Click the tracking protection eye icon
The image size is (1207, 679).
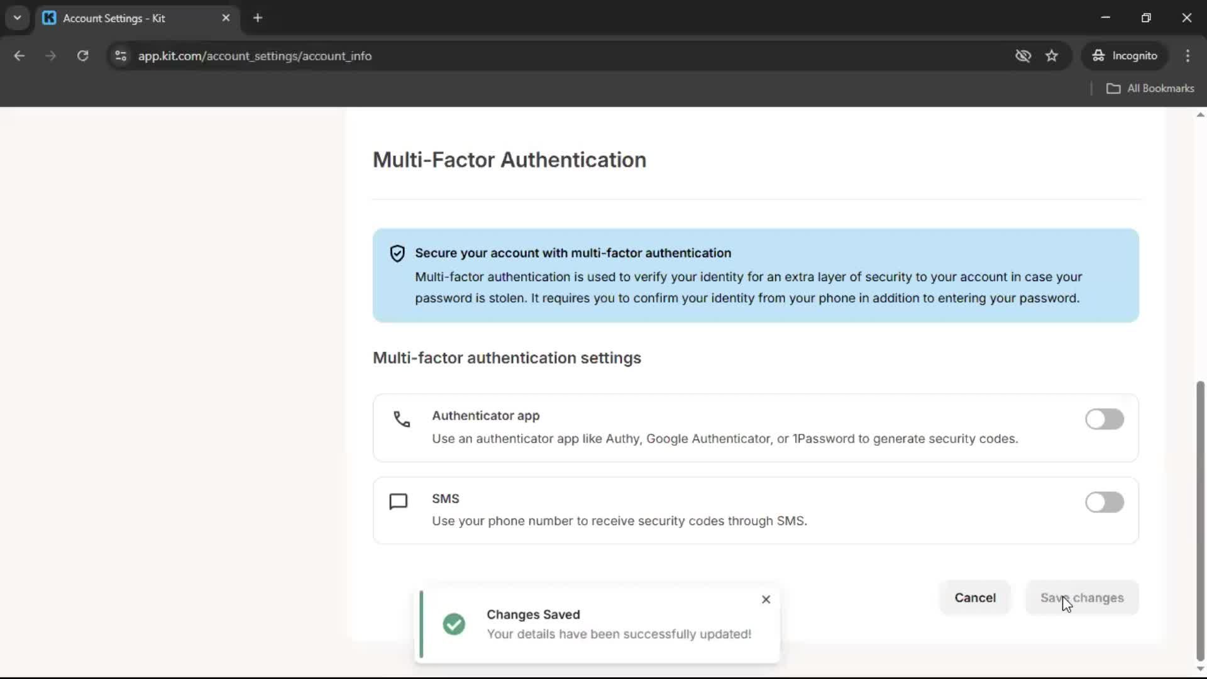click(x=1023, y=56)
